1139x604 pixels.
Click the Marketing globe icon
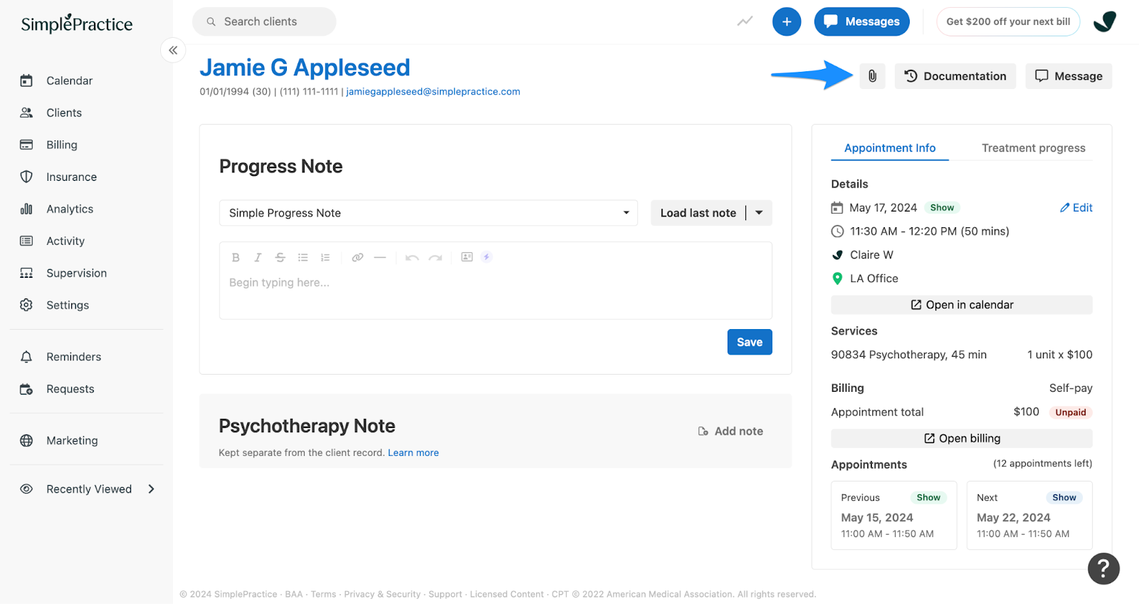point(26,440)
